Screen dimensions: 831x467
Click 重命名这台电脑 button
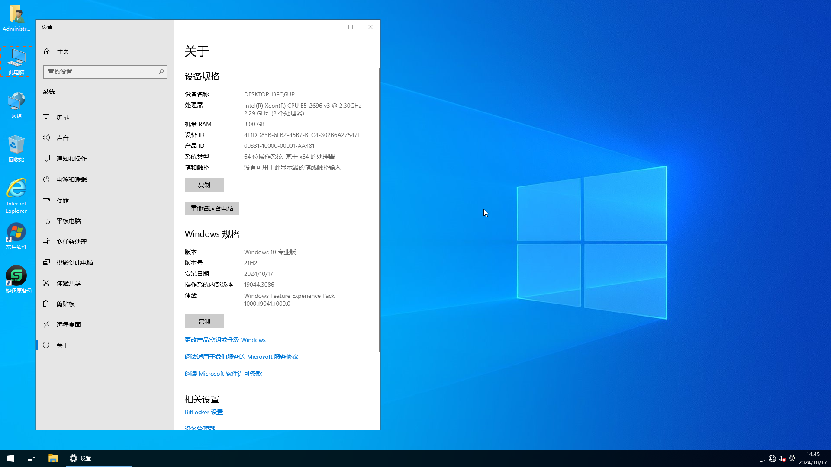click(x=212, y=208)
